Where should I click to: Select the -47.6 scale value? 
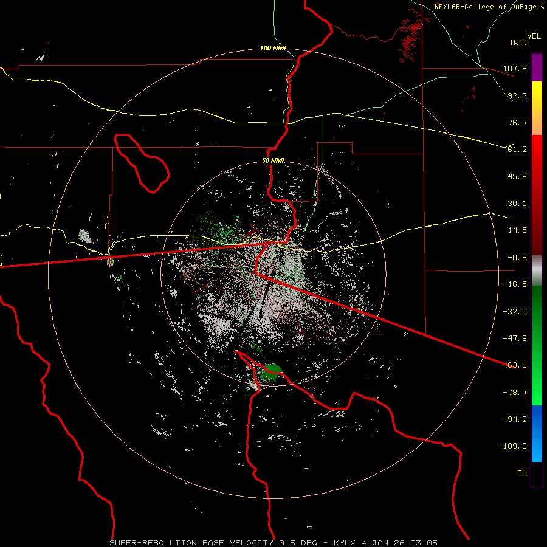point(515,339)
